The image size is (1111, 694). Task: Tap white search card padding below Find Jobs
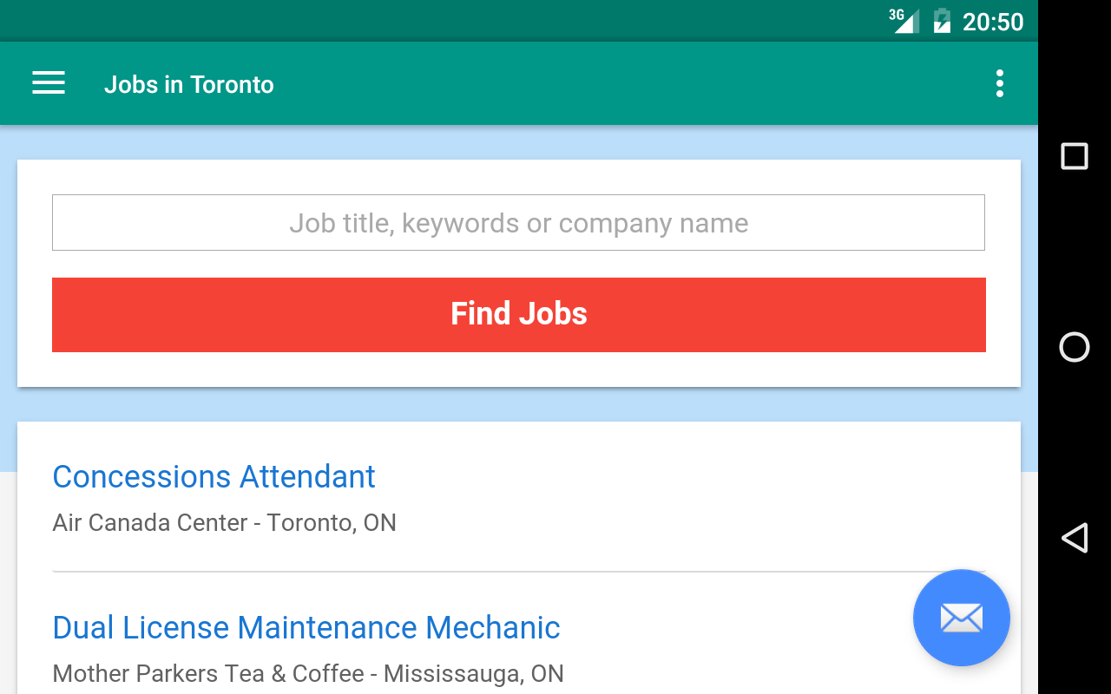(519, 370)
